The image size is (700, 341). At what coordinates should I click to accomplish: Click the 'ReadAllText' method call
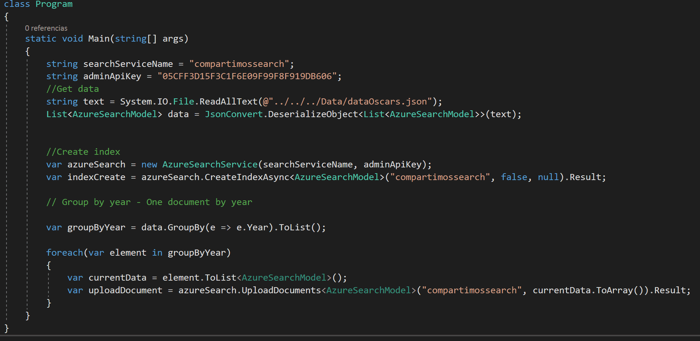pos(228,102)
